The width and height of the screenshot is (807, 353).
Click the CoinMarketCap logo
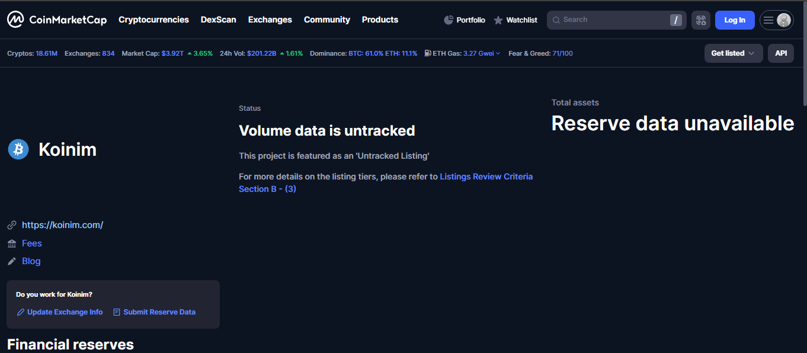[x=57, y=20]
